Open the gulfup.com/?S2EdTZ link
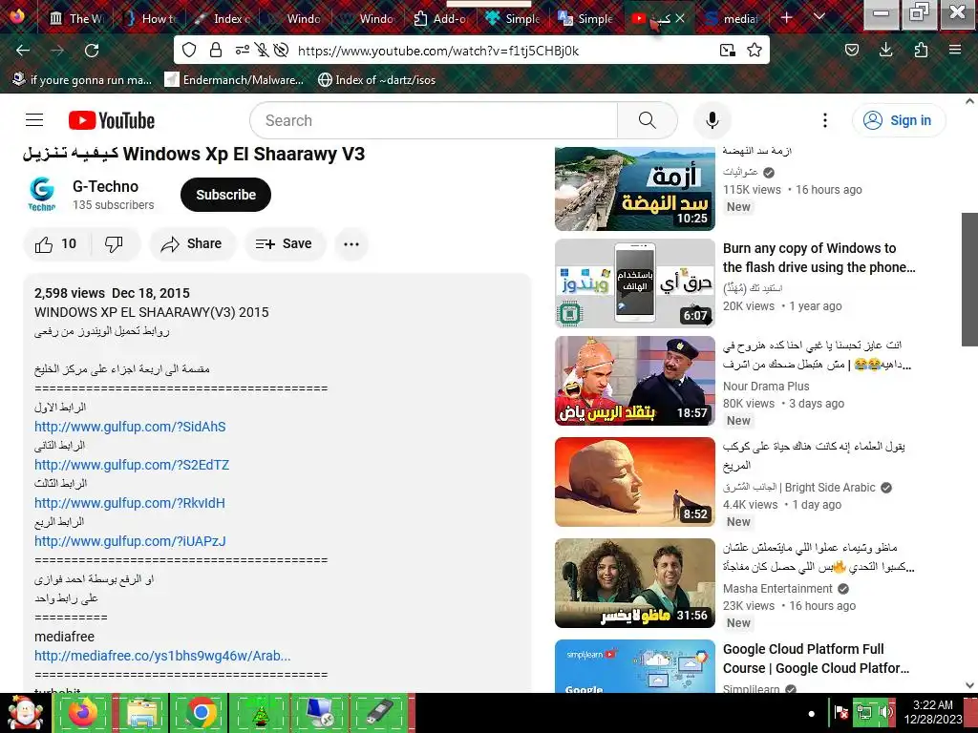The width and height of the screenshot is (978, 733). coord(132,465)
